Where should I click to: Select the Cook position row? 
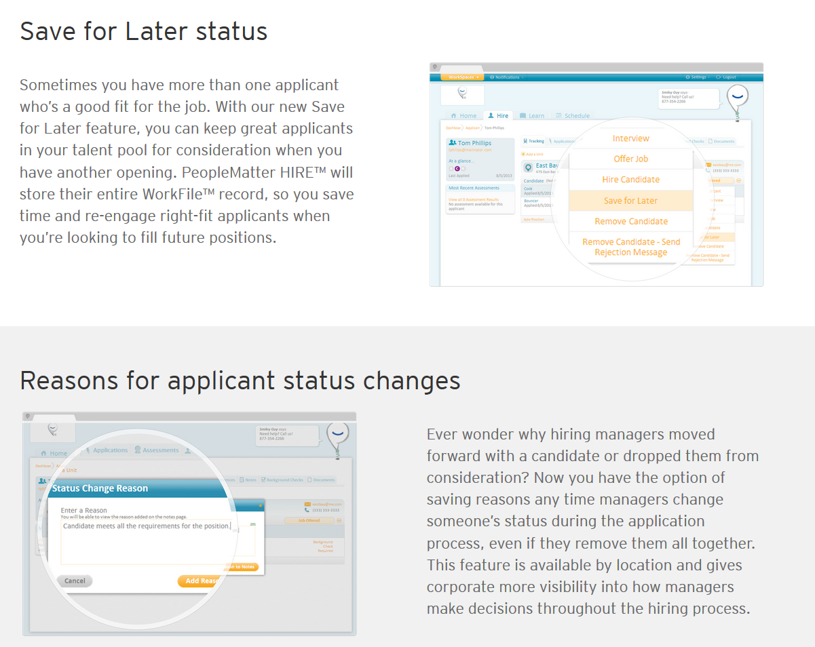coord(538,191)
